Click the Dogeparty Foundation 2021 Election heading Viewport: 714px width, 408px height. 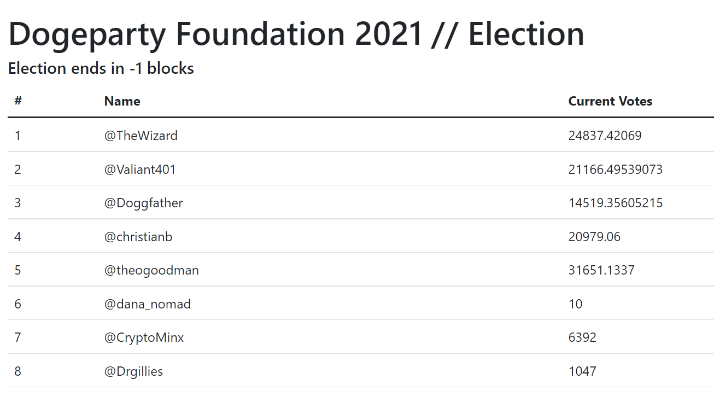click(296, 34)
